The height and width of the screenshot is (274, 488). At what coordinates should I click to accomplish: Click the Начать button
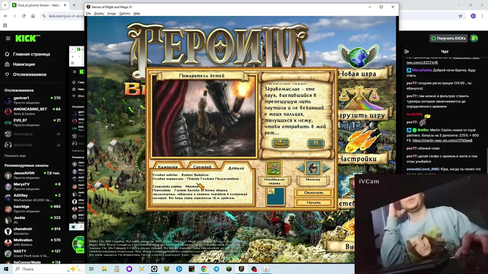[314, 202]
